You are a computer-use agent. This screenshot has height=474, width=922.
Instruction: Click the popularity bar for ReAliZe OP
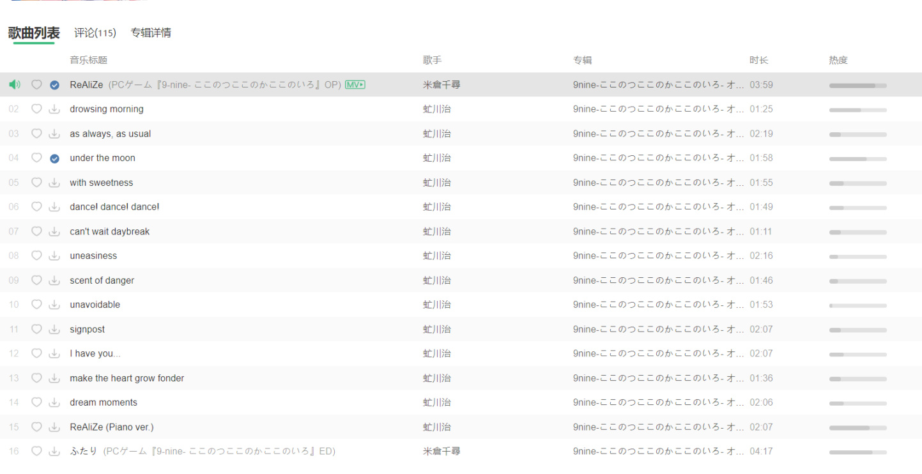pyautogui.click(x=857, y=85)
